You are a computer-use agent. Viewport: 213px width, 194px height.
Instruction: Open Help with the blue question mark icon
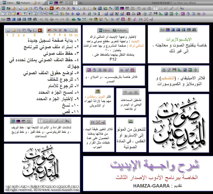(78, 14)
